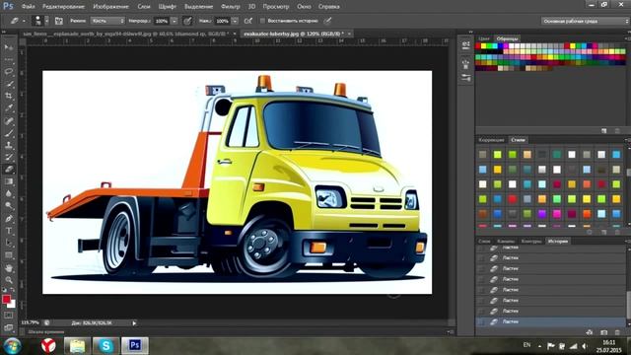Viewport: 631px width, 355px height.
Task: Open the eraser tool preset picker arrow
Action: point(24,21)
